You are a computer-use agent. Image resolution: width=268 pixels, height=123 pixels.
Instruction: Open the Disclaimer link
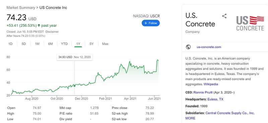click(52, 32)
